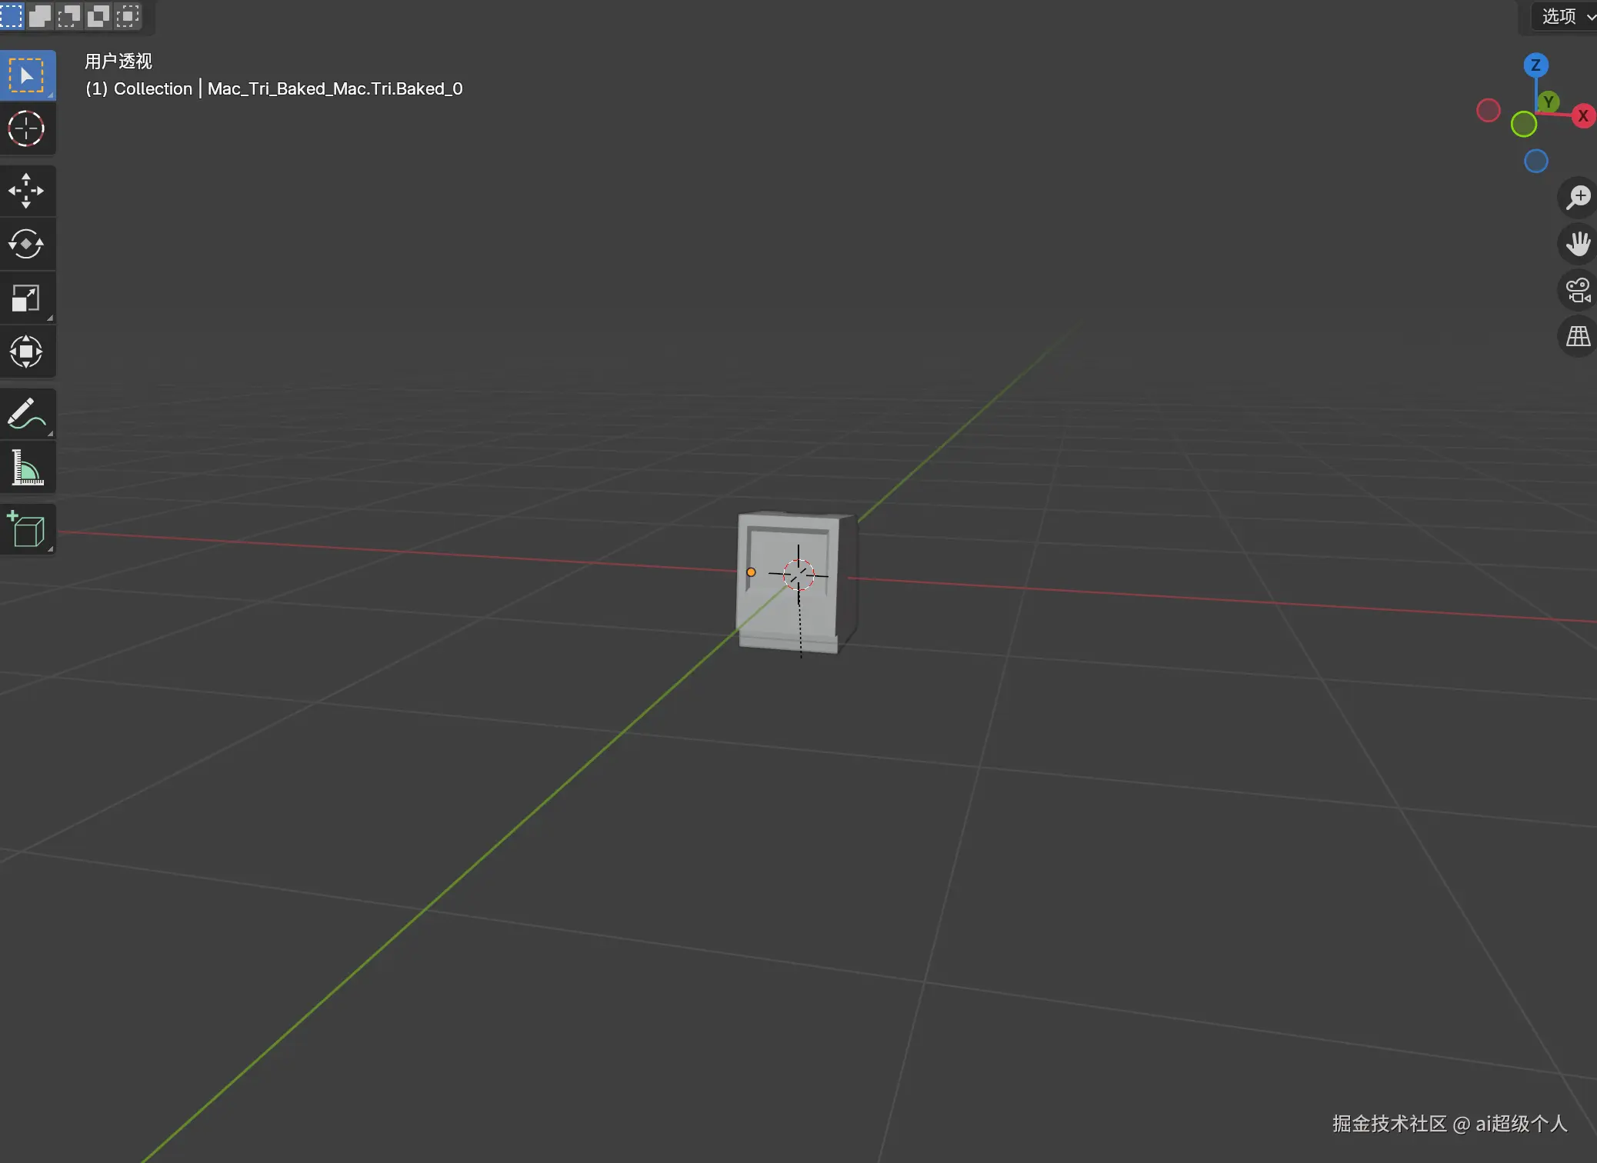Set selection mode to new selection
Screen dimensions: 1597x1163
tap(11, 15)
